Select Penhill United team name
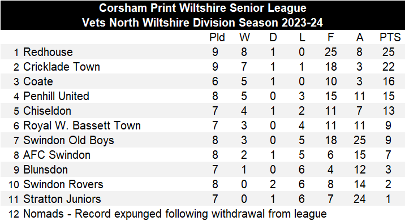This screenshot has height=221, width=405. 57,96
